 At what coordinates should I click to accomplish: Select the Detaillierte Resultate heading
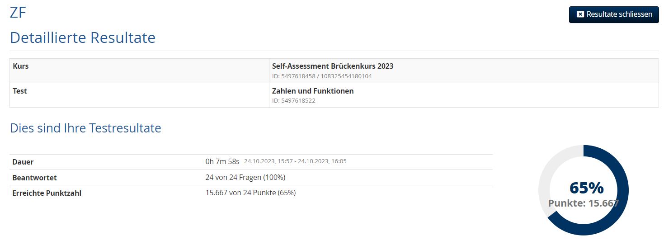[83, 38]
